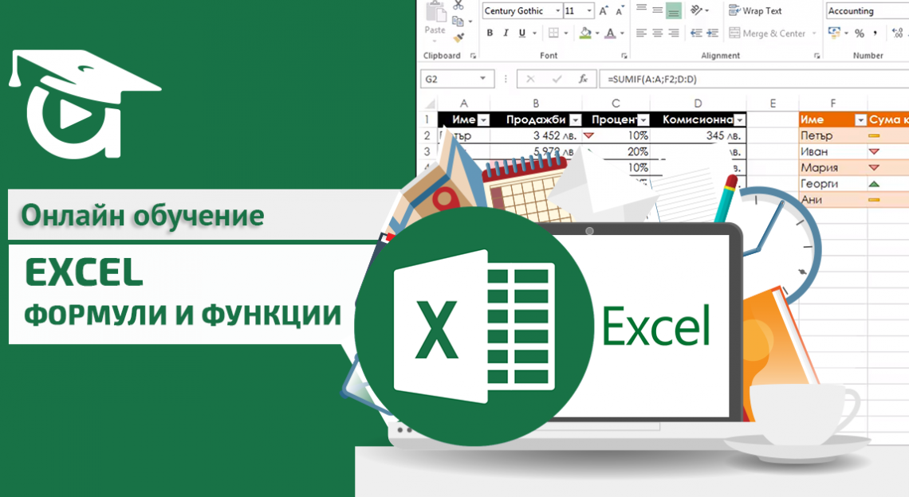909x497 pixels.
Task: Expand the Copy options arrow
Action: [470, 22]
